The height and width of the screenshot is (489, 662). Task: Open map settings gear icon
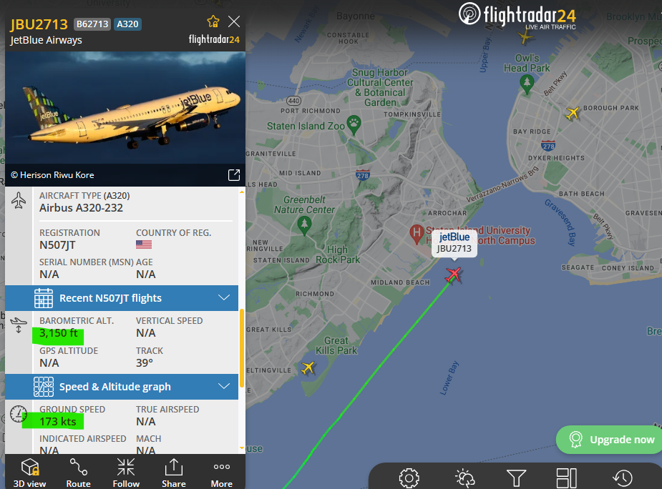409,478
